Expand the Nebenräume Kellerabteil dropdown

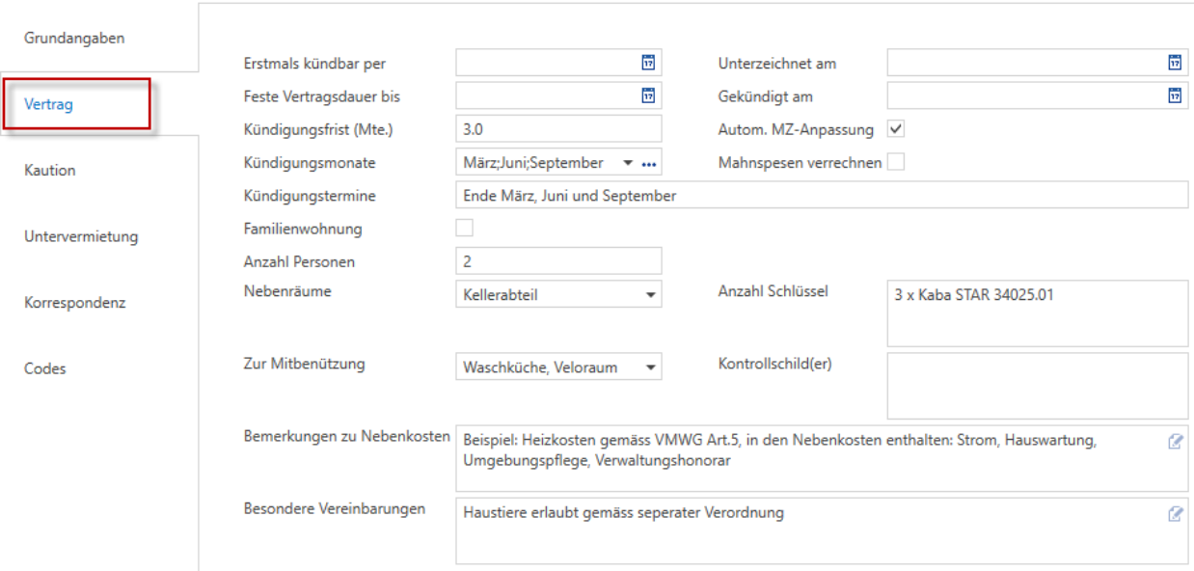tap(650, 295)
